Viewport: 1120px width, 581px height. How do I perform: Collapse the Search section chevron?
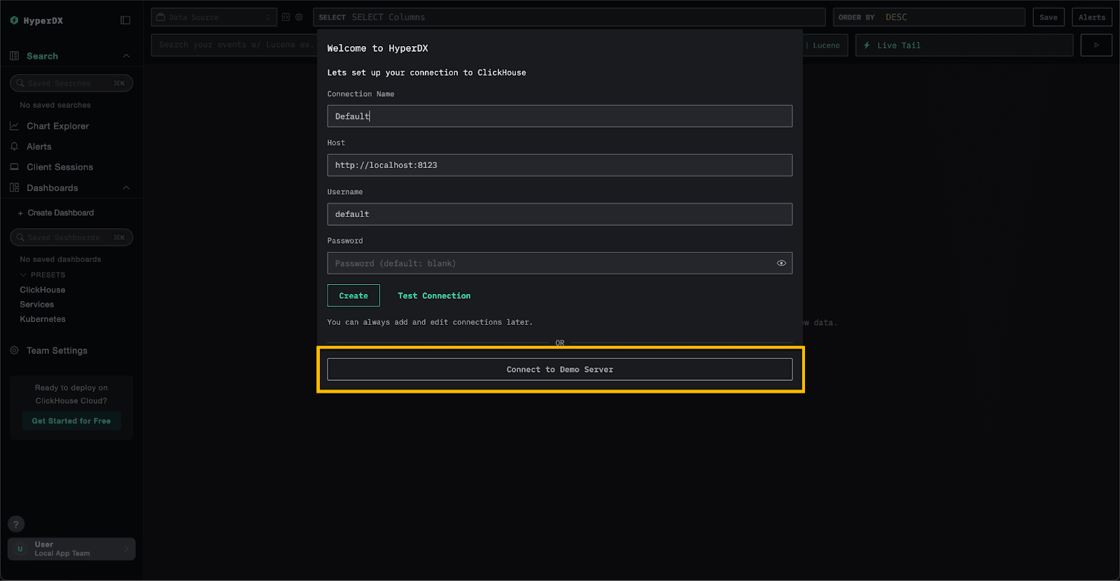[126, 56]
